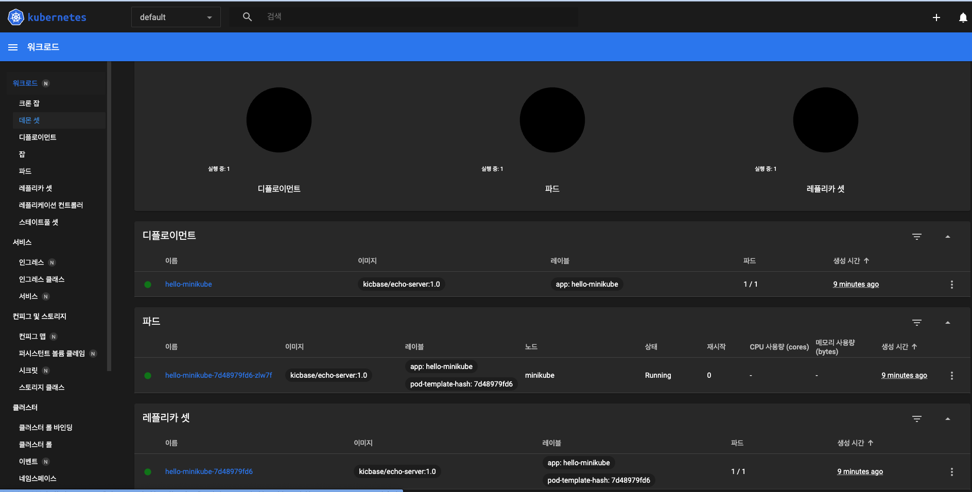This screenshot has width=972, height=492.
Task: Collapse the 레플리카 셋 section
Action: [x=947, y=419]
